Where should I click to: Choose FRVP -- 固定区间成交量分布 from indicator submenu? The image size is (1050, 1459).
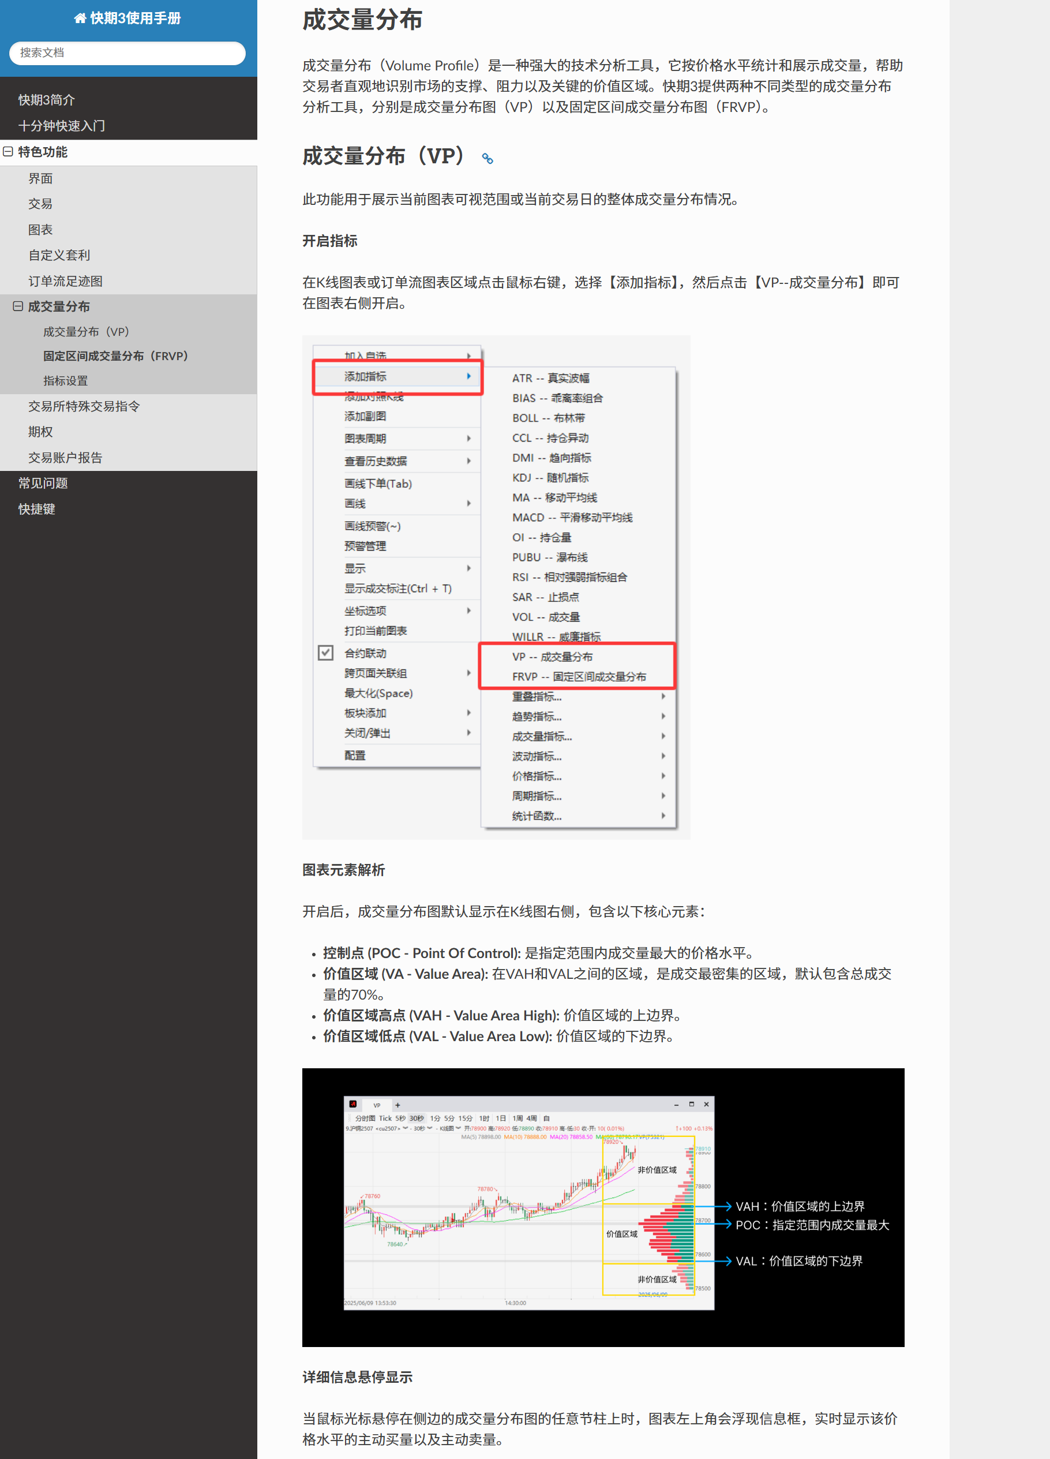(579, 676)
